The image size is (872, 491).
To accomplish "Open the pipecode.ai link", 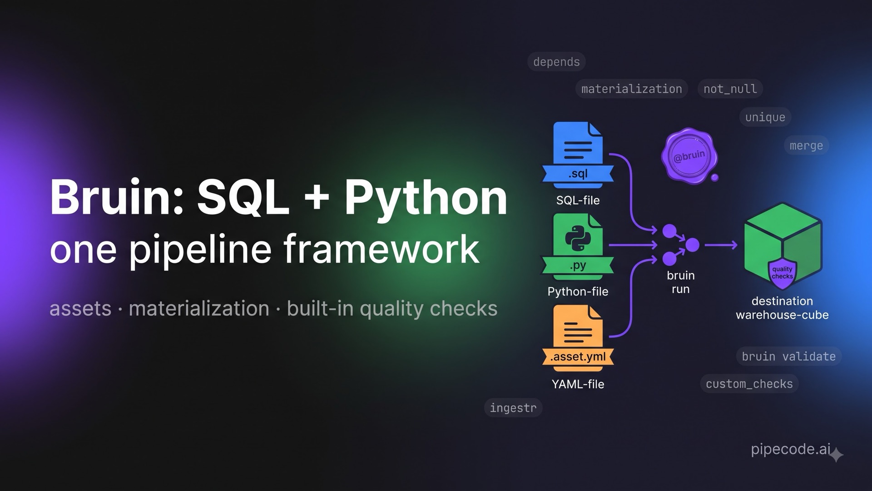I will (791, 449).
